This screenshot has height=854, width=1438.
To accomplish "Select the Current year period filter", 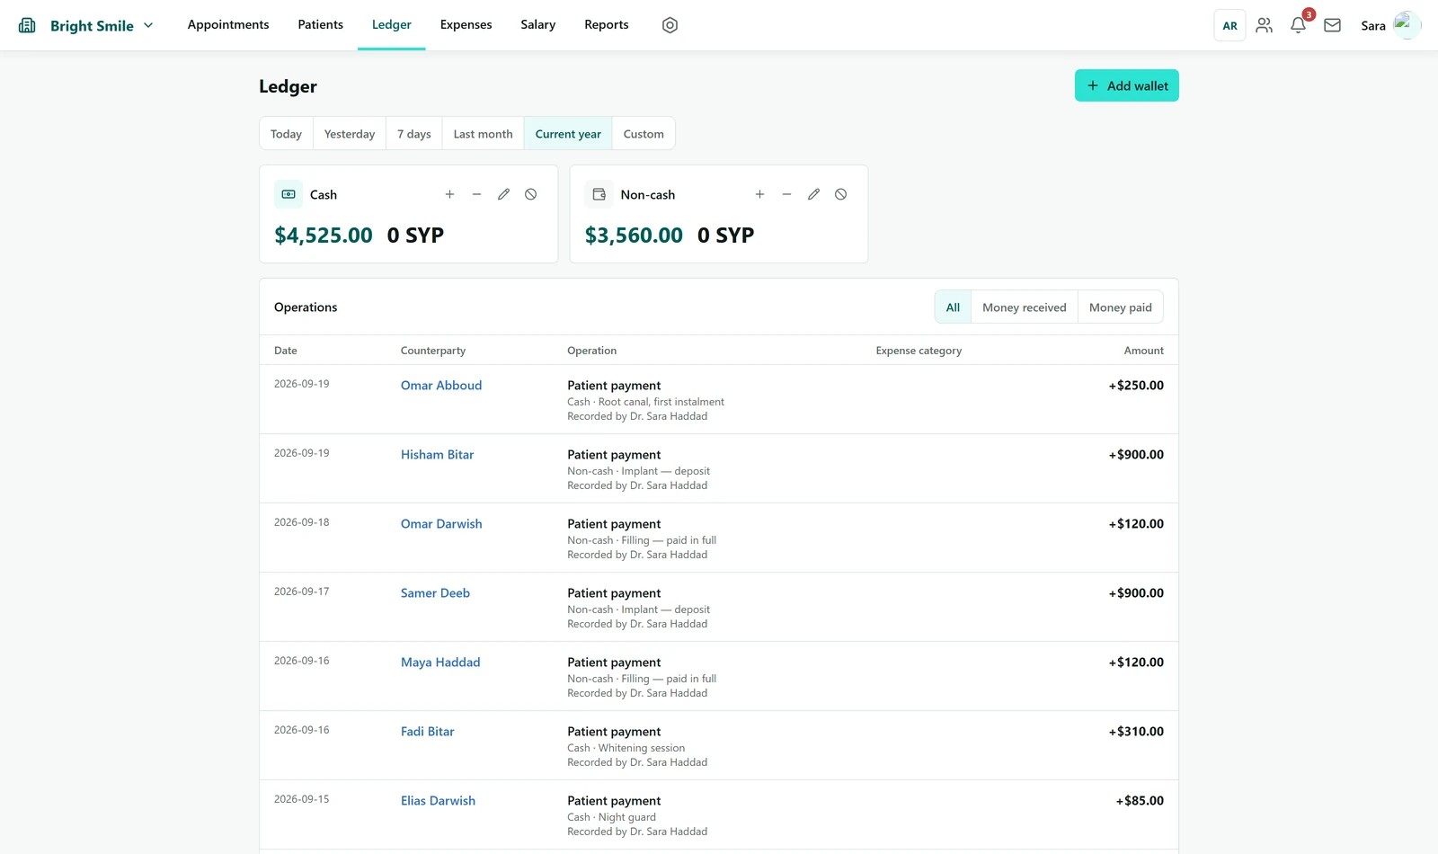I will [568, 134].
